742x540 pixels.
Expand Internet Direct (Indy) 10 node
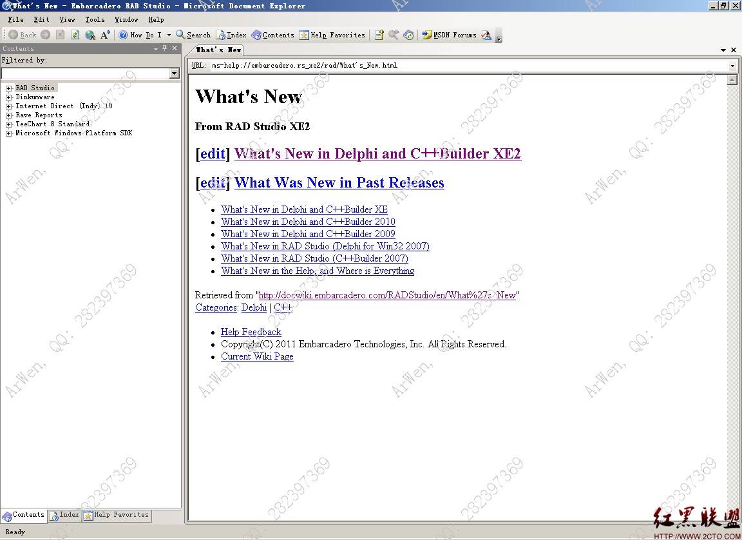pyautogui.click(x=8, y=106)
